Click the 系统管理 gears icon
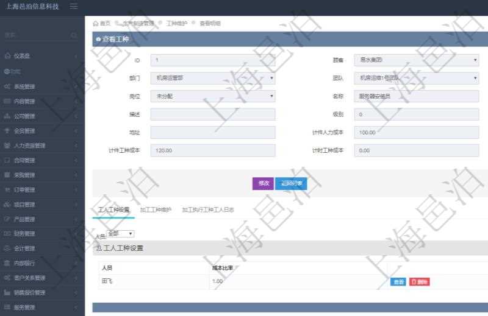Screen dimensions: 488x316 pyautogui.click(x=7, y=86)
